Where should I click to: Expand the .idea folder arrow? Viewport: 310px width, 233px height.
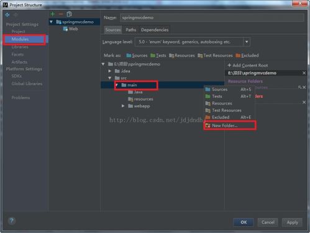point(110,71)
